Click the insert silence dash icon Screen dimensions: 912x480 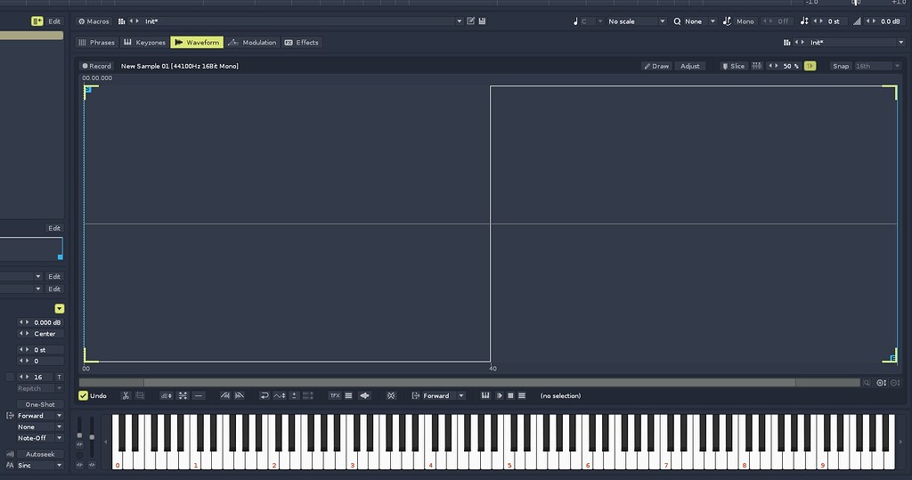tap(199, 395)
